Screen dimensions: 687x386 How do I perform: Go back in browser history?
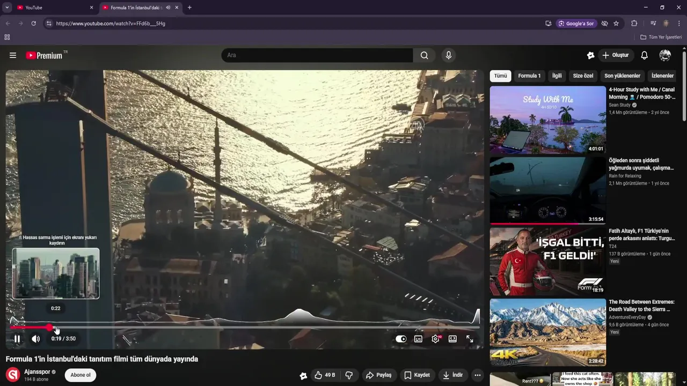8,24
